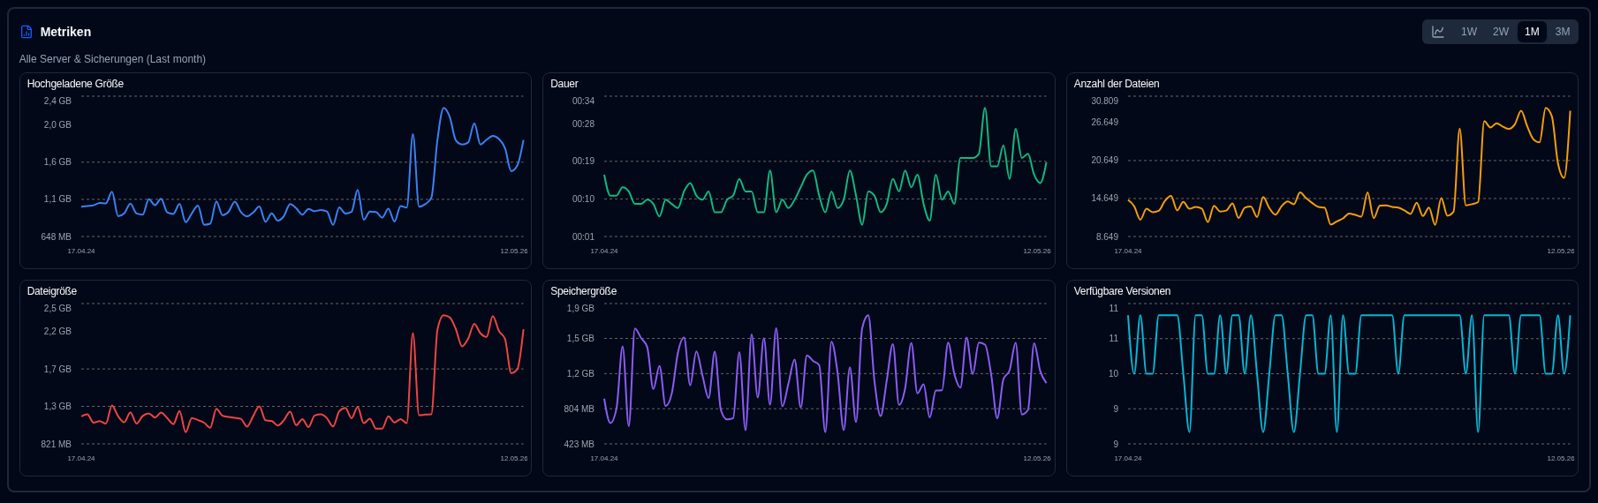Viewport: 1598px width, 503px height.
Task: Click the 1,9 GB axis label
Action: coord(580,309)
